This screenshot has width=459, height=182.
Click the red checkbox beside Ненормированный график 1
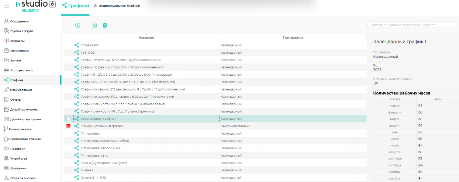click(68, 126)
